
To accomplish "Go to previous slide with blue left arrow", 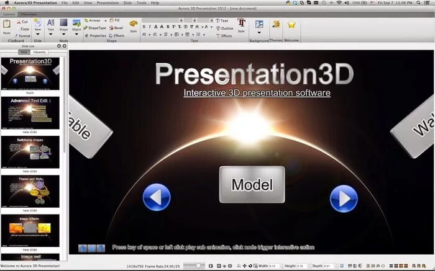I will point(157,197).
